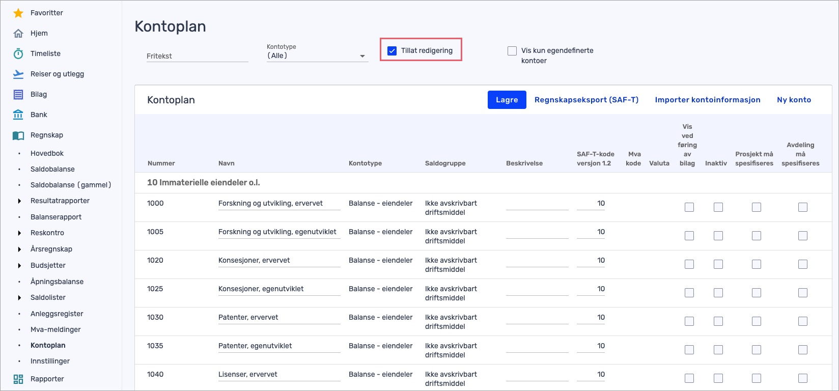Open Balanserapport in the sidebar
Screen dimensions: 839x391
(56, 217)
